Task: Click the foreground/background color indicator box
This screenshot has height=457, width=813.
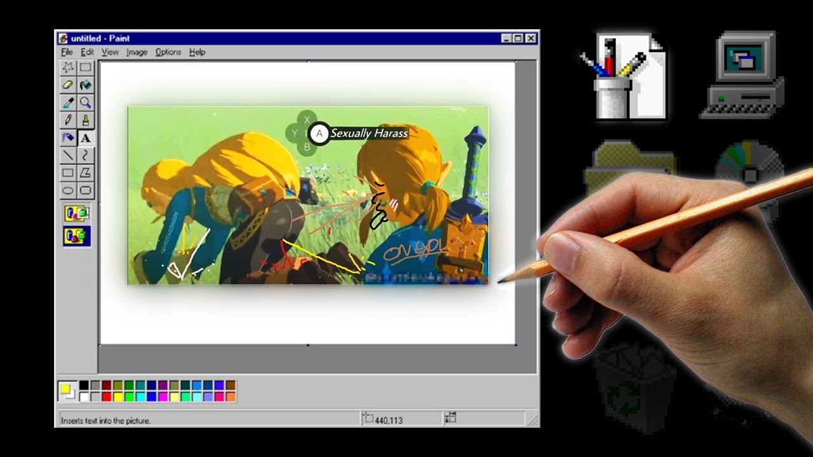Action: click(67, 391)
